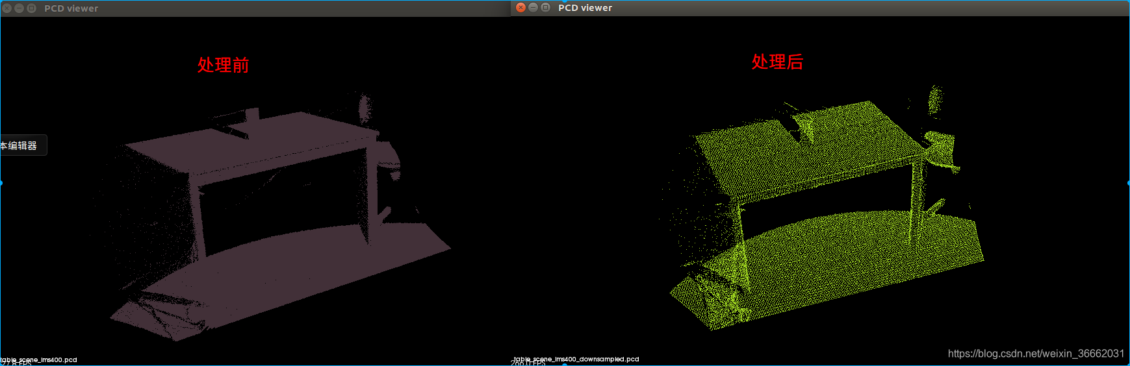
Task: Maximize the right PCD viewer window
Action: click(x=545, y=8)
